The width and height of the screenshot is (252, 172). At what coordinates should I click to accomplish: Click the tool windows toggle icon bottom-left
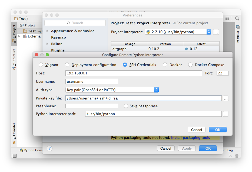tap(15, 156)
